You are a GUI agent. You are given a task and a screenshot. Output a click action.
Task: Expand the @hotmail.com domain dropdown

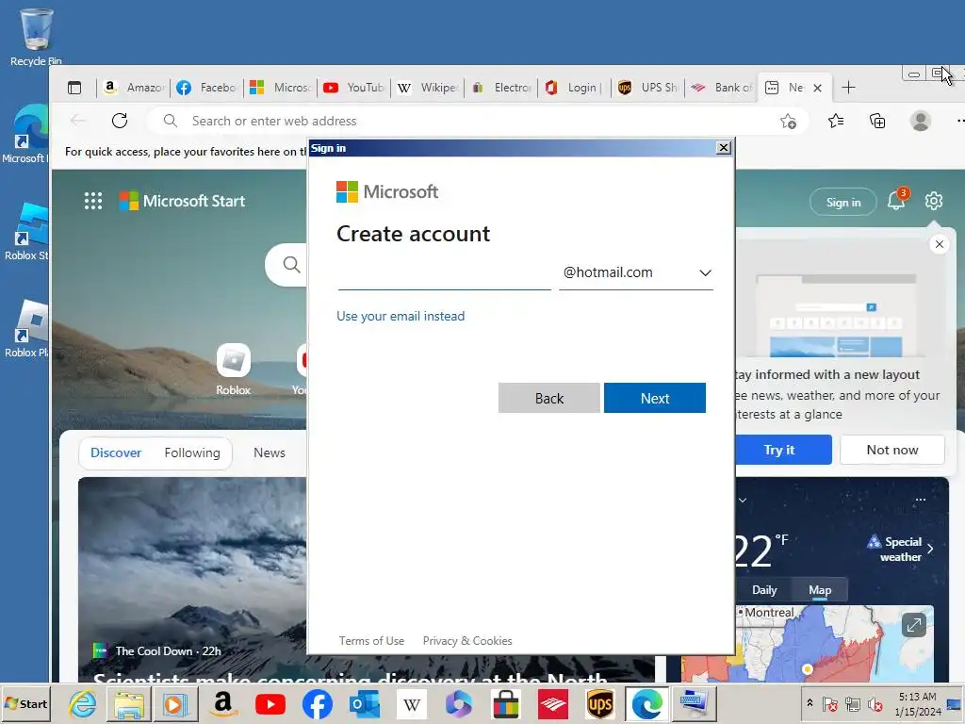tap(636, 272)
